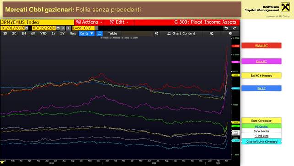The width and height of the screenshot is (294, 166).
Task: Toggle the Track option under toolbar
Action: pos(104,38)
